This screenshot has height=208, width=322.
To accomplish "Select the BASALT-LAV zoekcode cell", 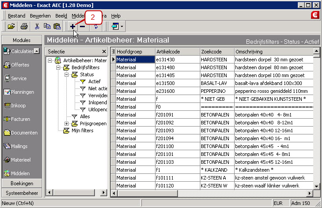I will [x=217, y=83].
